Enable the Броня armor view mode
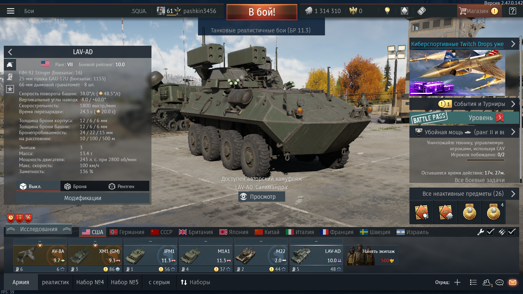The height and width of the screenshot is (294, 523). coord(75,186)
